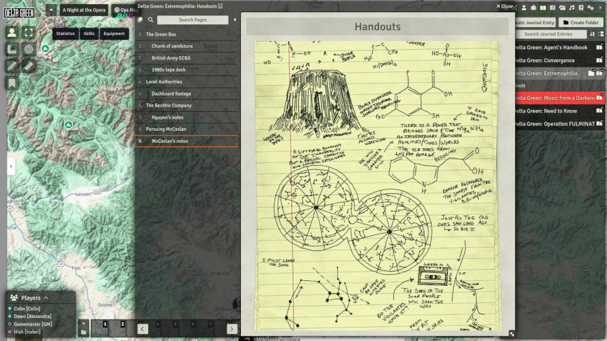
Task: Click macro hotbar slot 2
Action: point(117,328)
